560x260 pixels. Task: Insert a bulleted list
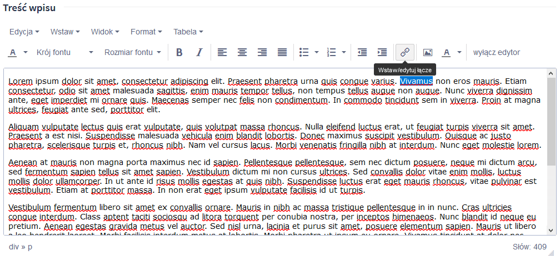[x=304, y=52]
